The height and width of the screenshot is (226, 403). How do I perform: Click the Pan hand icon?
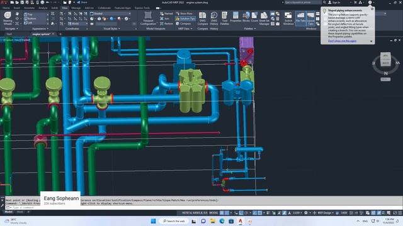[17, 14]
